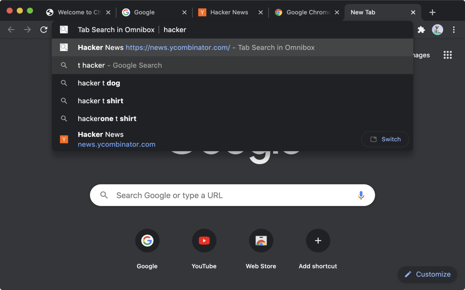Go forward with the forward arrow
465x290 pixels.
pyautogui.click(x=28, y=30)
